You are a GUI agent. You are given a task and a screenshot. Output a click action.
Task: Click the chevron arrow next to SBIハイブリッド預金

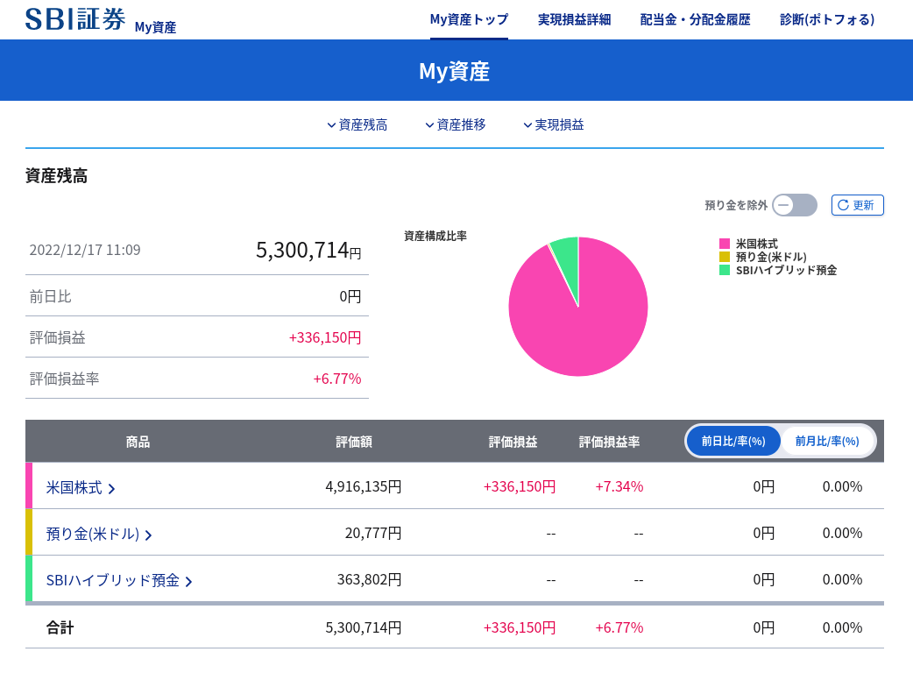tap(188, 581)
